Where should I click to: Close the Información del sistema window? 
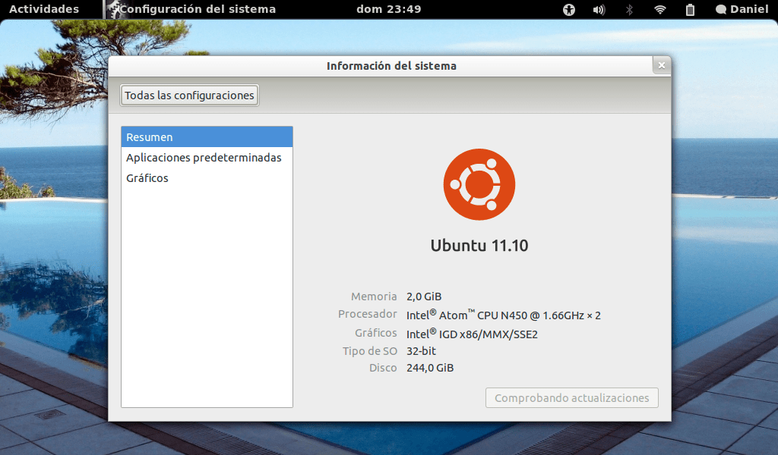click(662, 65)
